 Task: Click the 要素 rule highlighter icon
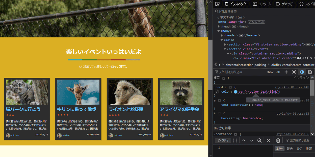pyautogui.click(x=224, y=78)
